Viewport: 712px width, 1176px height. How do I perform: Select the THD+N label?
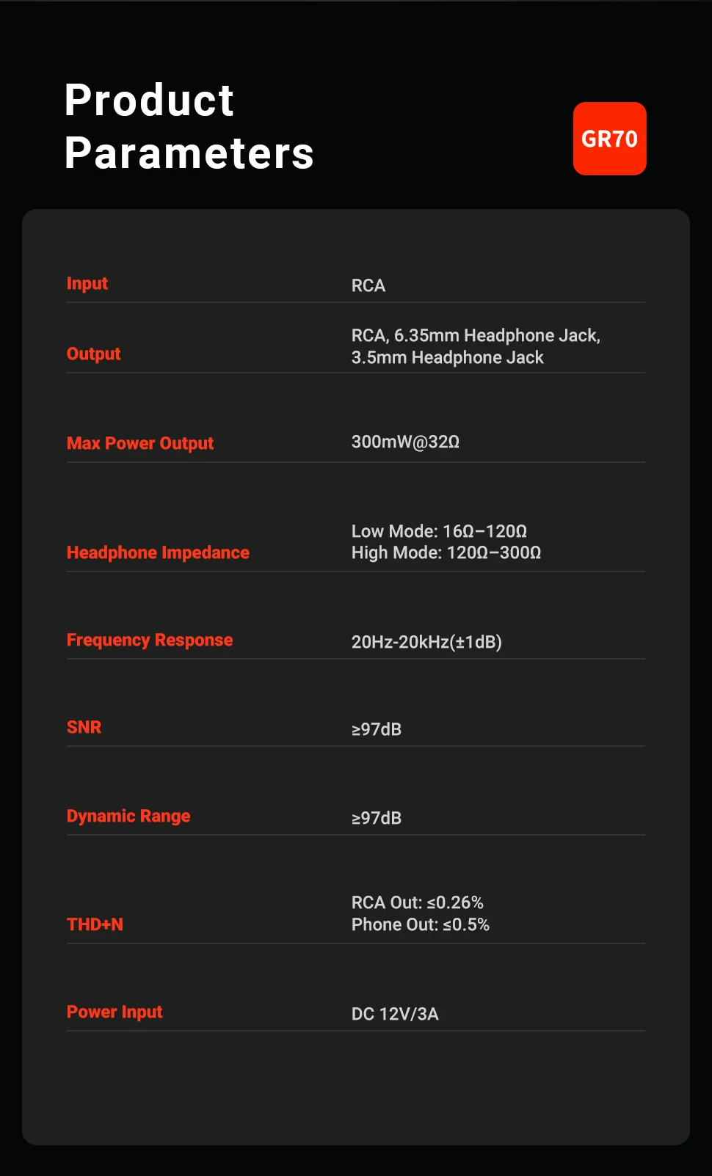[95, 925]
